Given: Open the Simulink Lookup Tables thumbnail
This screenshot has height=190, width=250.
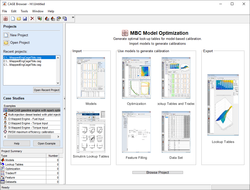Looking at the screenshot, I should (x=91, y=132).
